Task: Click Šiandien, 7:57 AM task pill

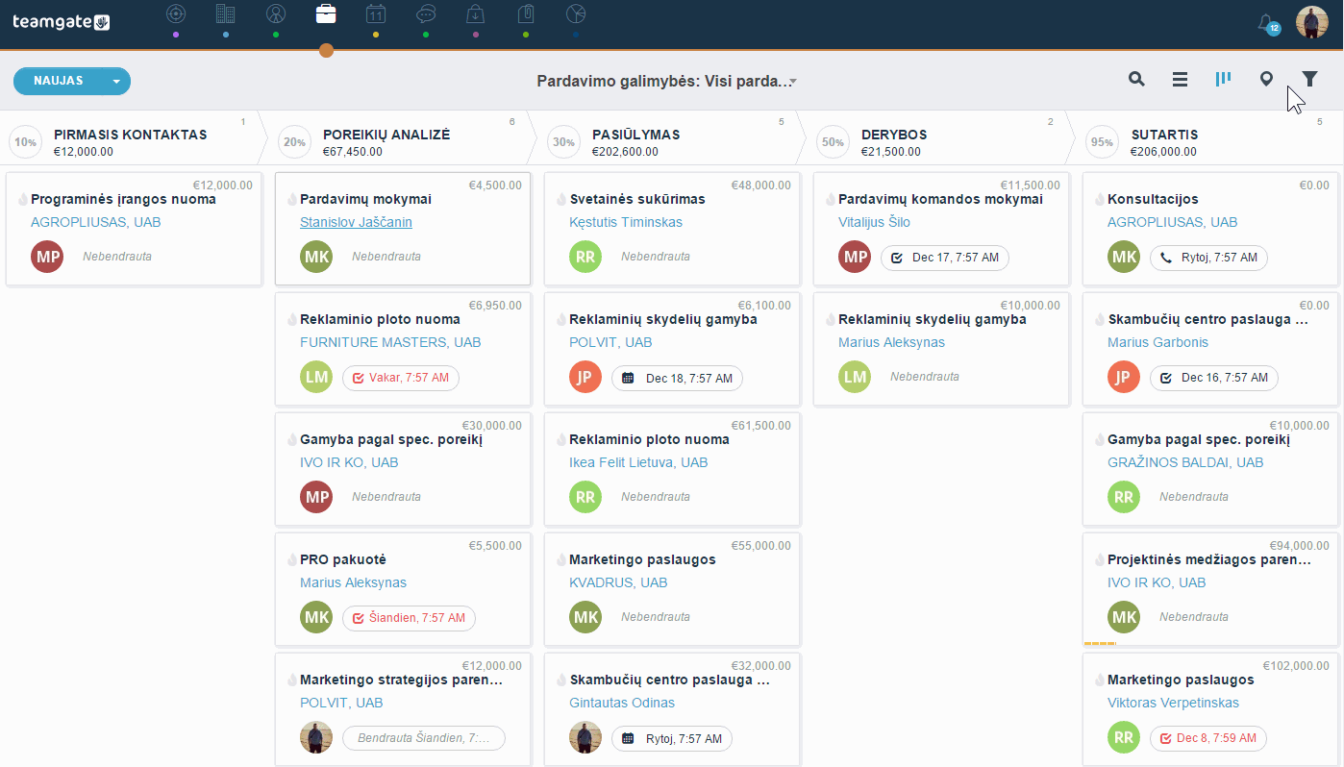Action: click(409, 618)
